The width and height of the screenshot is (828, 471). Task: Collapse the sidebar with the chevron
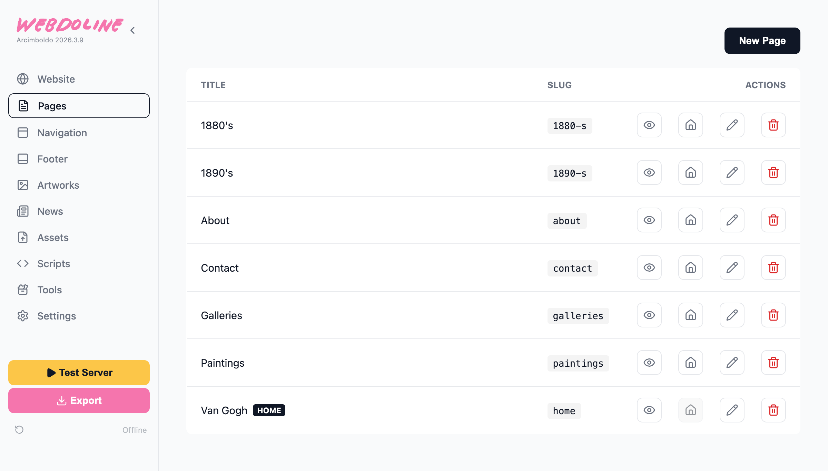tap(132, 30)
